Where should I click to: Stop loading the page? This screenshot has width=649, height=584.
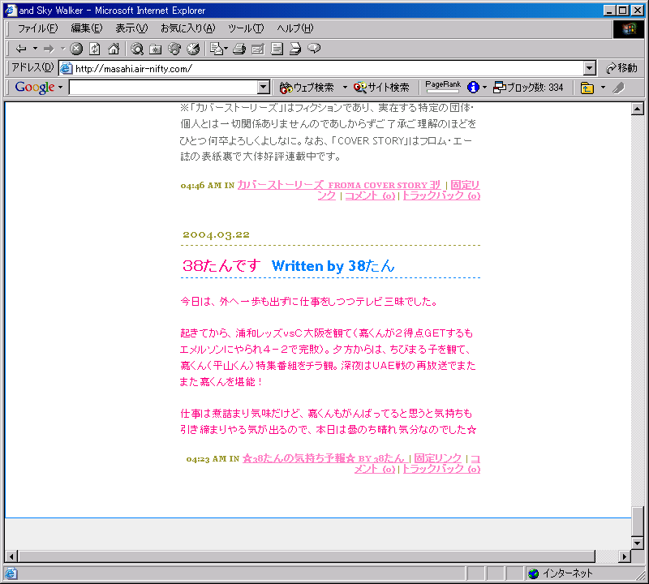tap(76, 49)
